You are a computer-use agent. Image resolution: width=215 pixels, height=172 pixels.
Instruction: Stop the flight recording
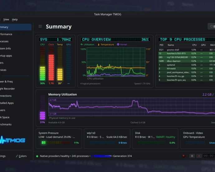[x=192, y=156]
